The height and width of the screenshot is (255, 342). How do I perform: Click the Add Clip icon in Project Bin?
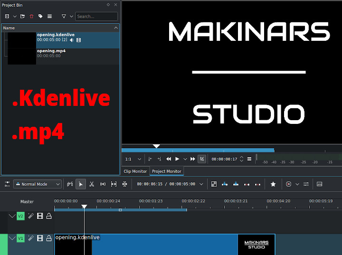click(7, 16)
